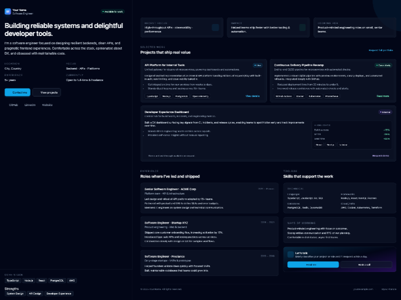Follow Read more on Continuous Delivery Pipeline
The width and height of the screenshot is (401, 300).
coord(382,95)
